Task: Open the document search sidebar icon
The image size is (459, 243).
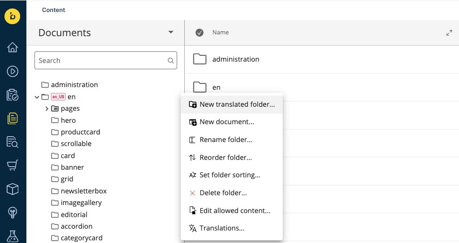Action: pos(12,142)
